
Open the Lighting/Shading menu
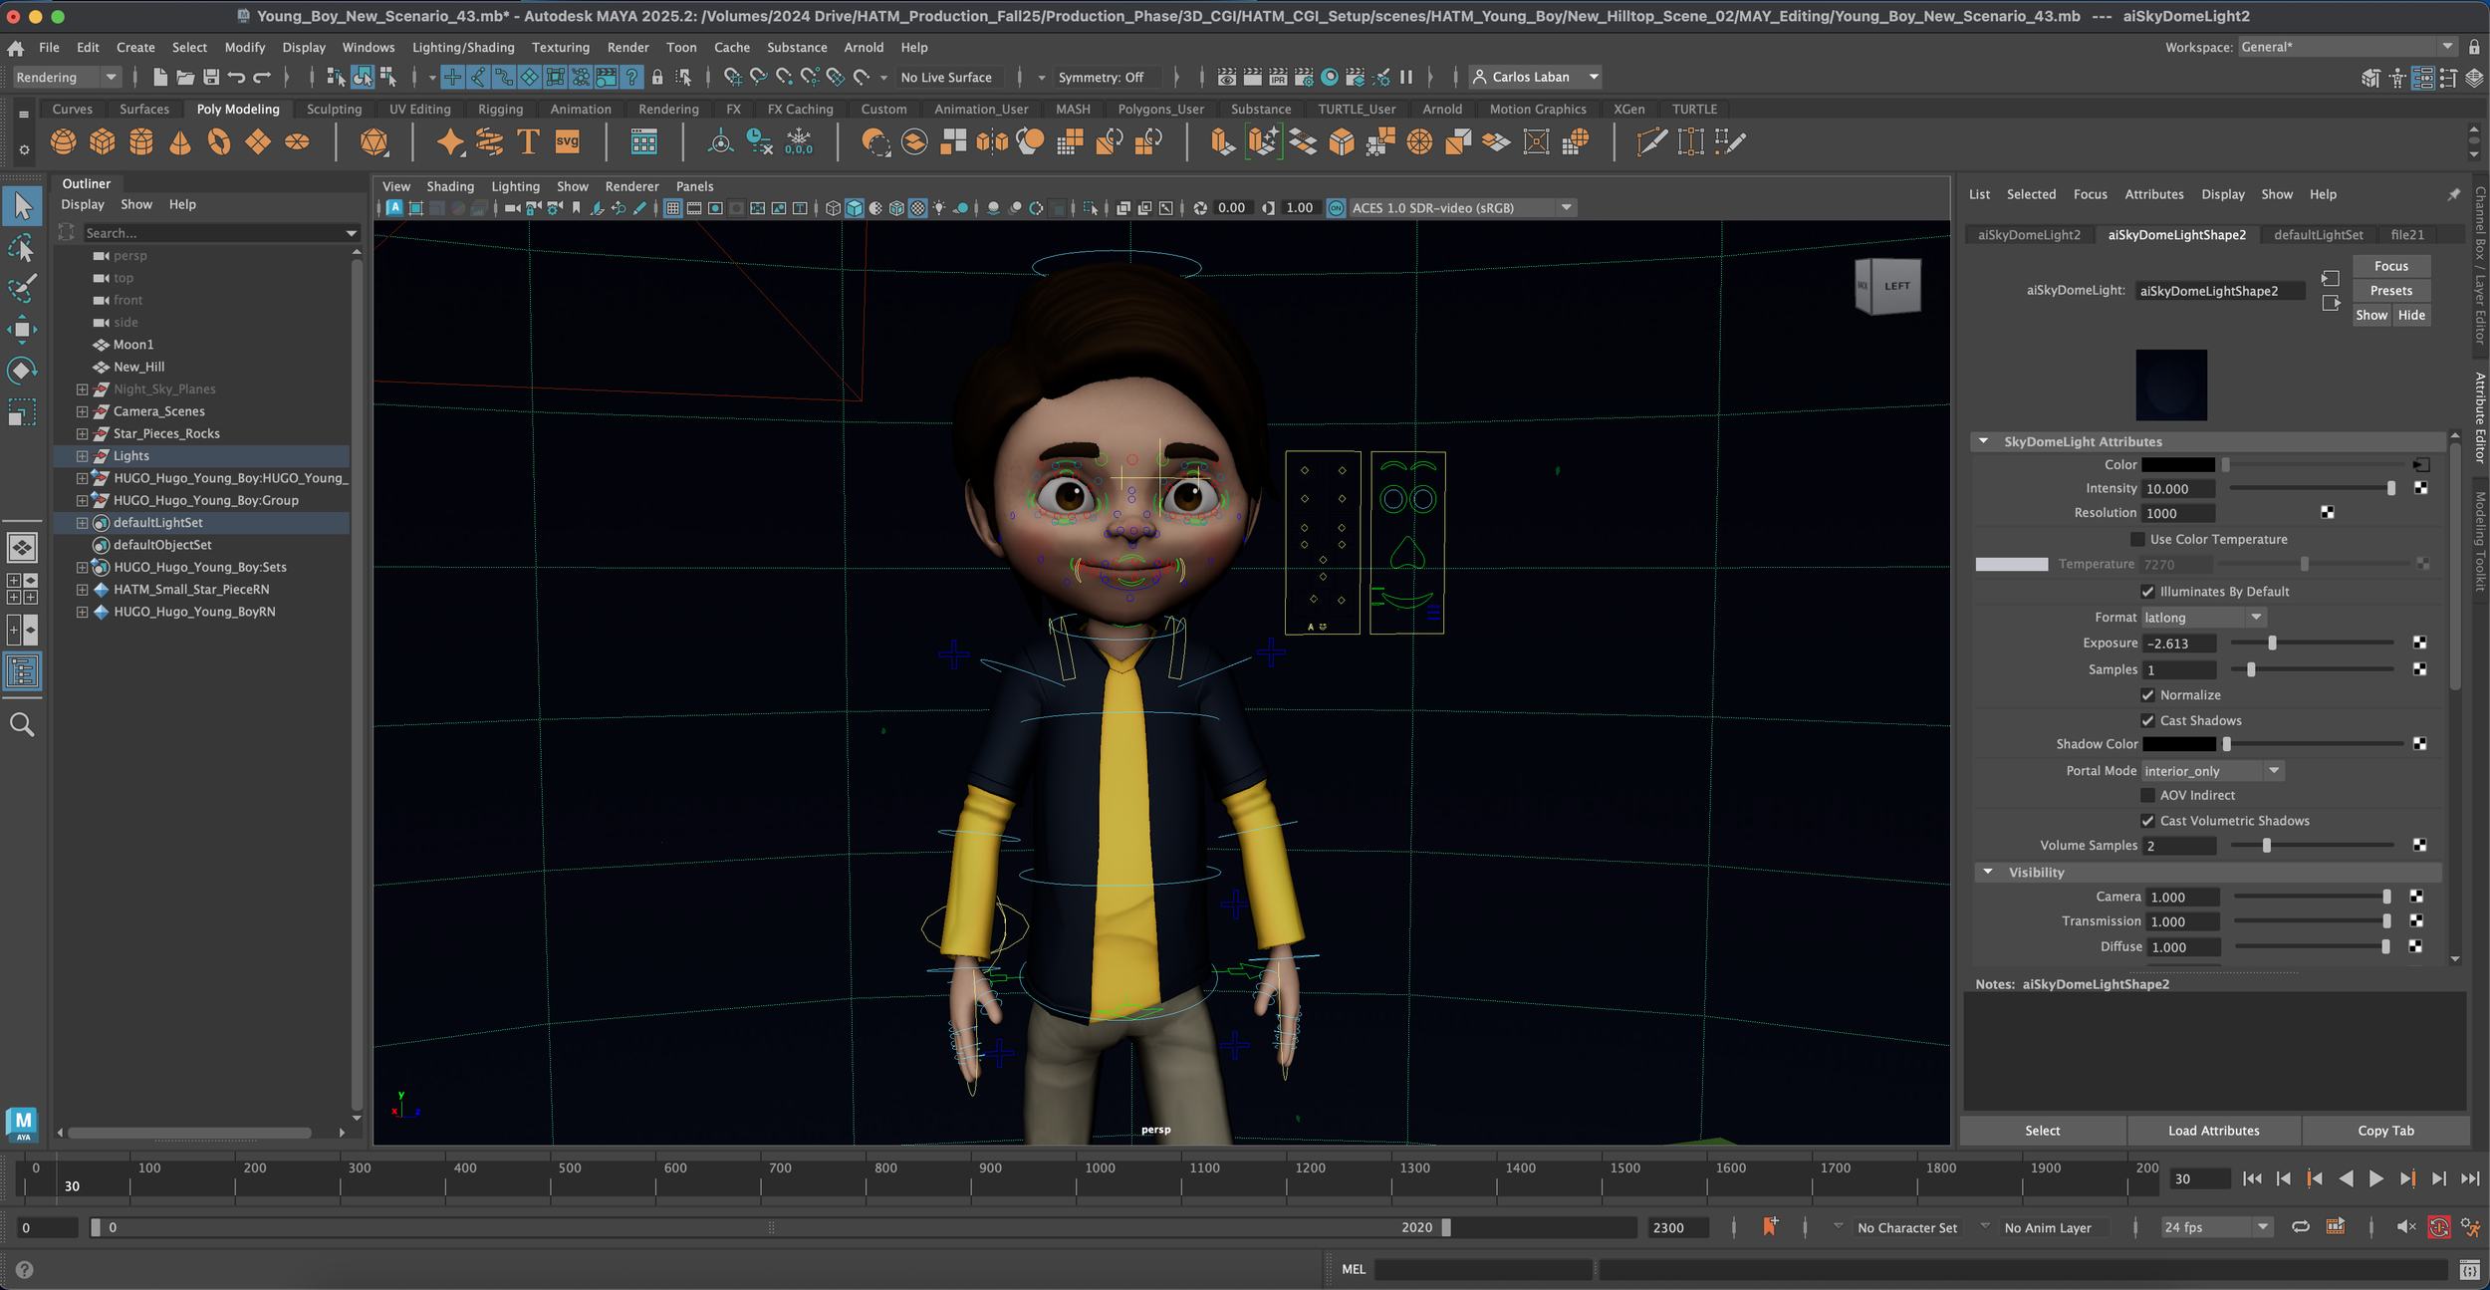463,48
